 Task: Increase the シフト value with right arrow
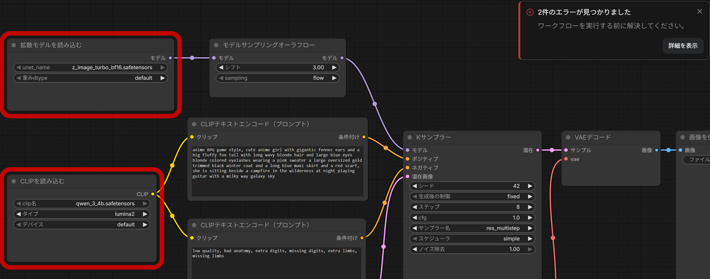(x=334, y=67)
